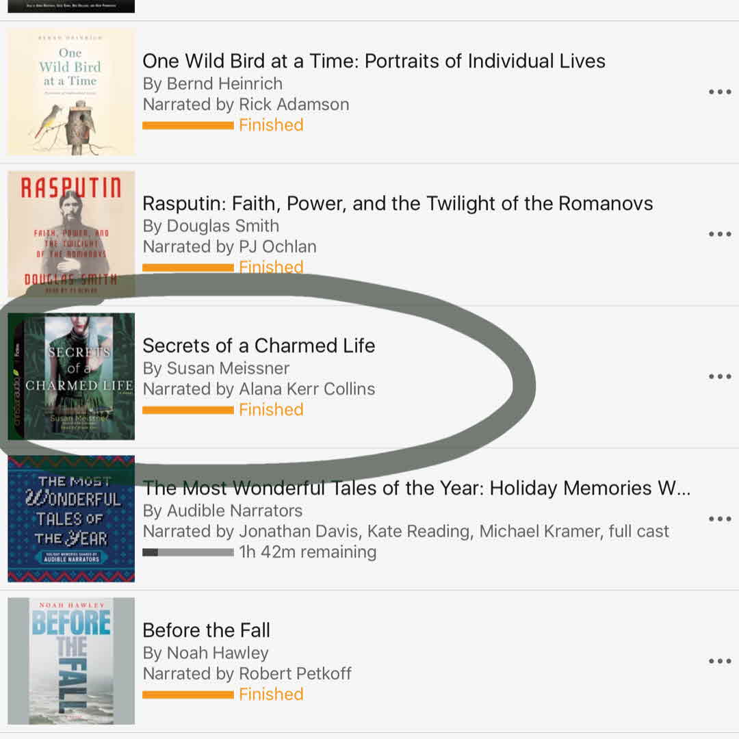
Task: Open more options for Before the Fall
Action: click(720, 662)
